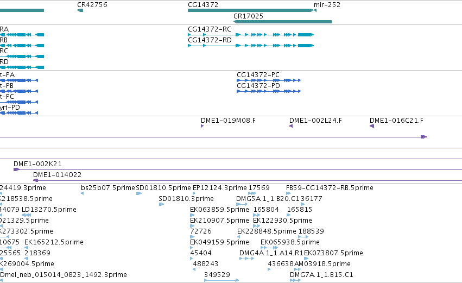The height and width of the screenshot is (283, 462).
Task: Open the mir-252 gene label
Action: point(327,5)
